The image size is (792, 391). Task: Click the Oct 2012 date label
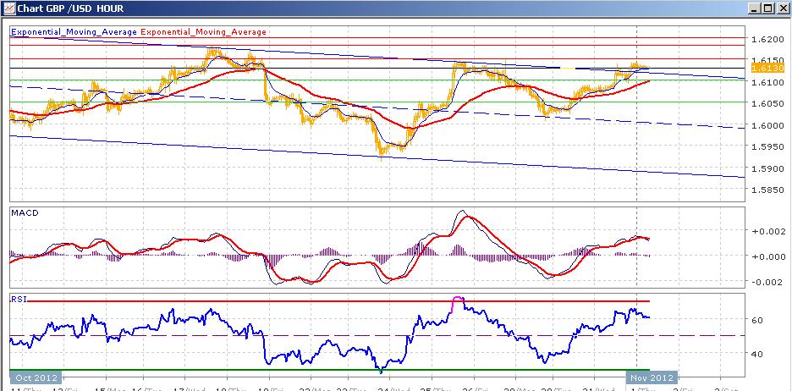[x=36, y=377]
